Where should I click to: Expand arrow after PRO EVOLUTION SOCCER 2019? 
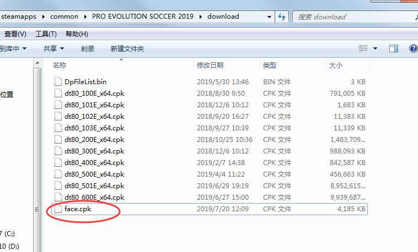pyautogui.click(x=201, y=17)
